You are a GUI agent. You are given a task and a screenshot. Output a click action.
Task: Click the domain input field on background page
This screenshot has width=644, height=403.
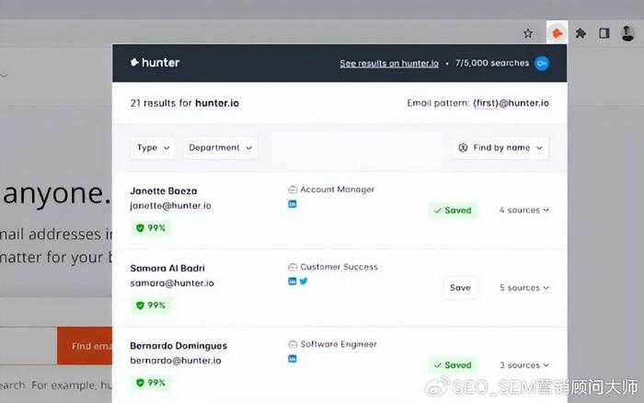[x=28, y=346]
